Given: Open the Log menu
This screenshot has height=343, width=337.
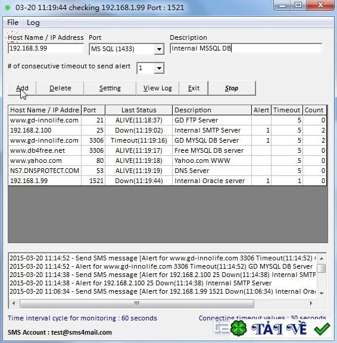Looking at the screenshot, I should 33,23.
